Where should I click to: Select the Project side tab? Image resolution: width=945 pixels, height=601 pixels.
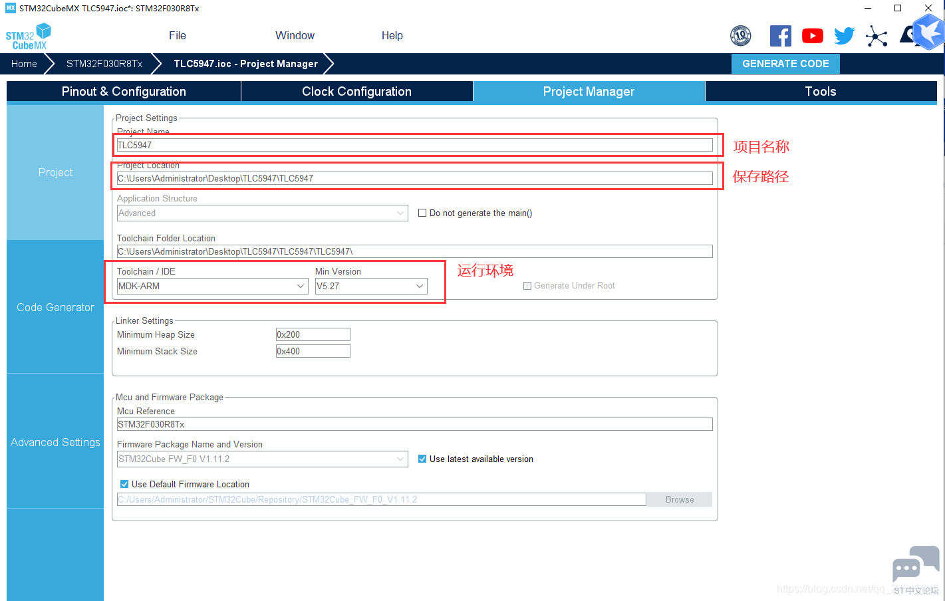[x=55, y=173]
